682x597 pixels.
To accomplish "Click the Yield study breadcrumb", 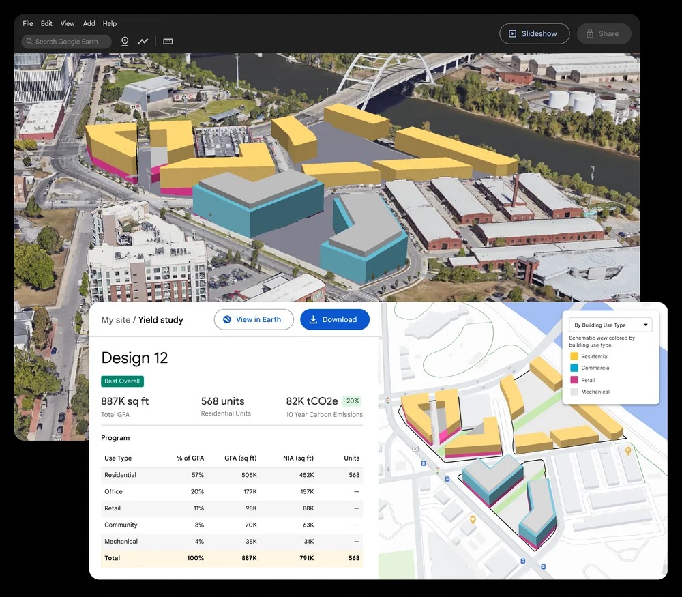I will [160, 320].
